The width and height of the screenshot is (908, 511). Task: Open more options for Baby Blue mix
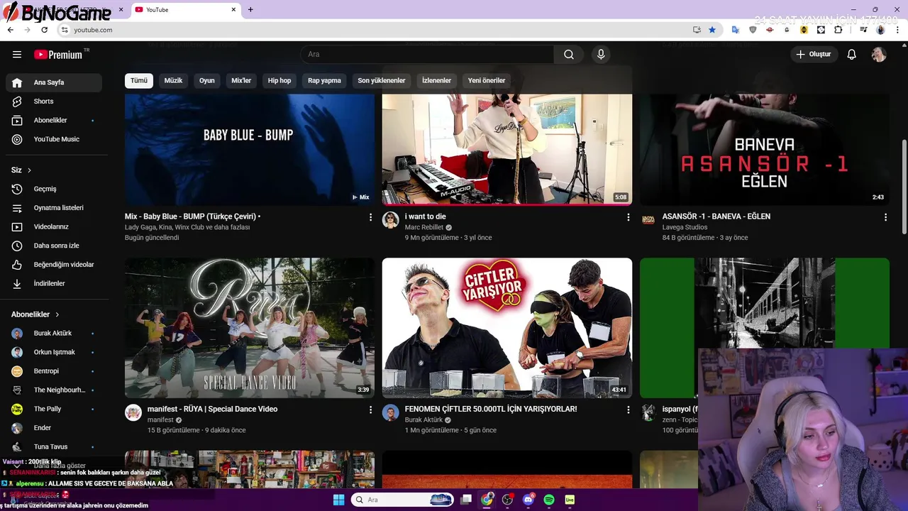(370, 217)
